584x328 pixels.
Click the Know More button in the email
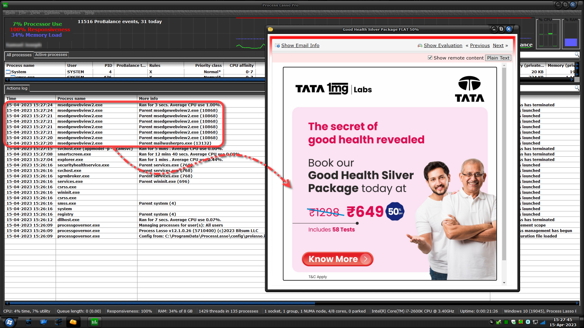tap(337, 259)
